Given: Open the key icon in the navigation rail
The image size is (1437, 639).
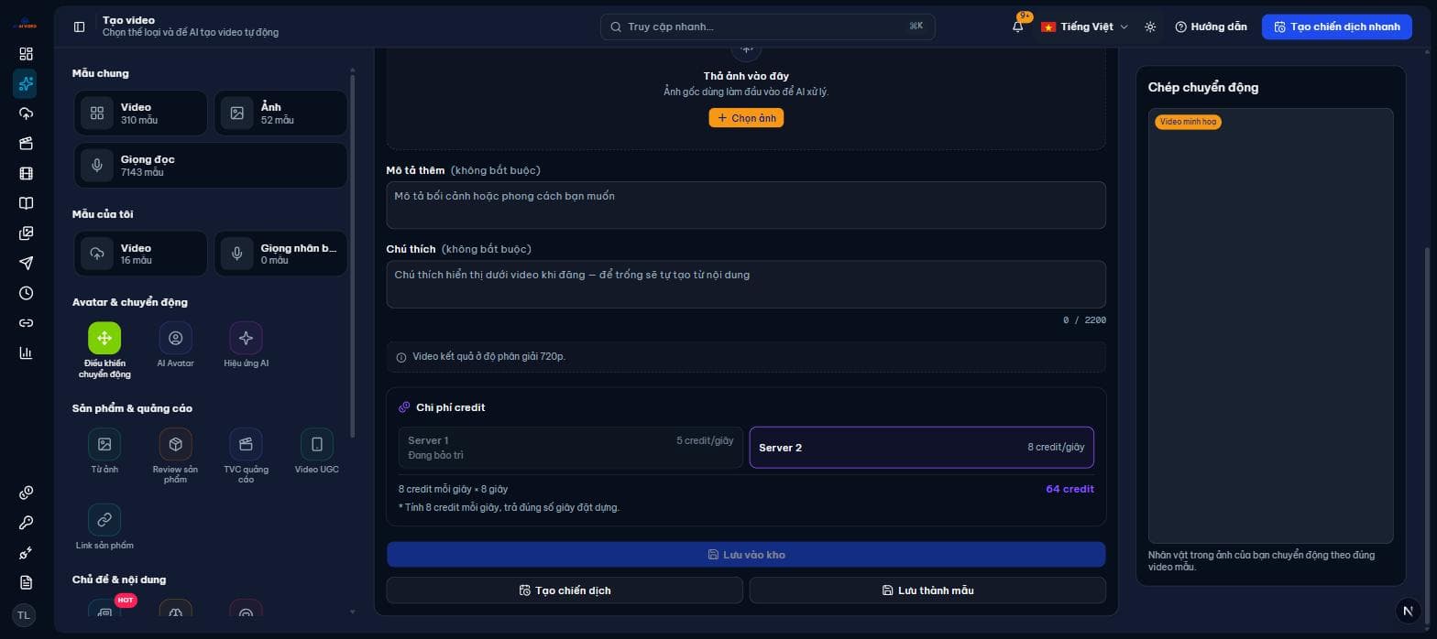Looking at the screenshot, I should (x=26, y=523).
